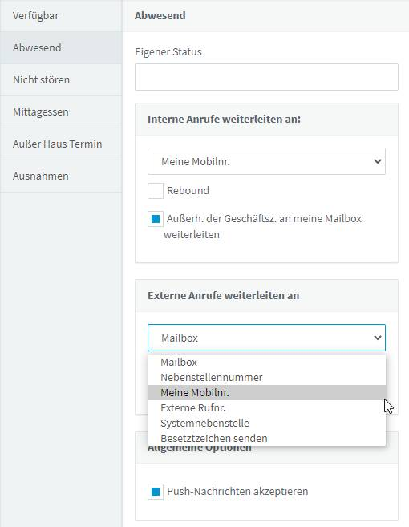
Task: Go to Außer Haus Termin tab
Action: [x=61, y=144]
